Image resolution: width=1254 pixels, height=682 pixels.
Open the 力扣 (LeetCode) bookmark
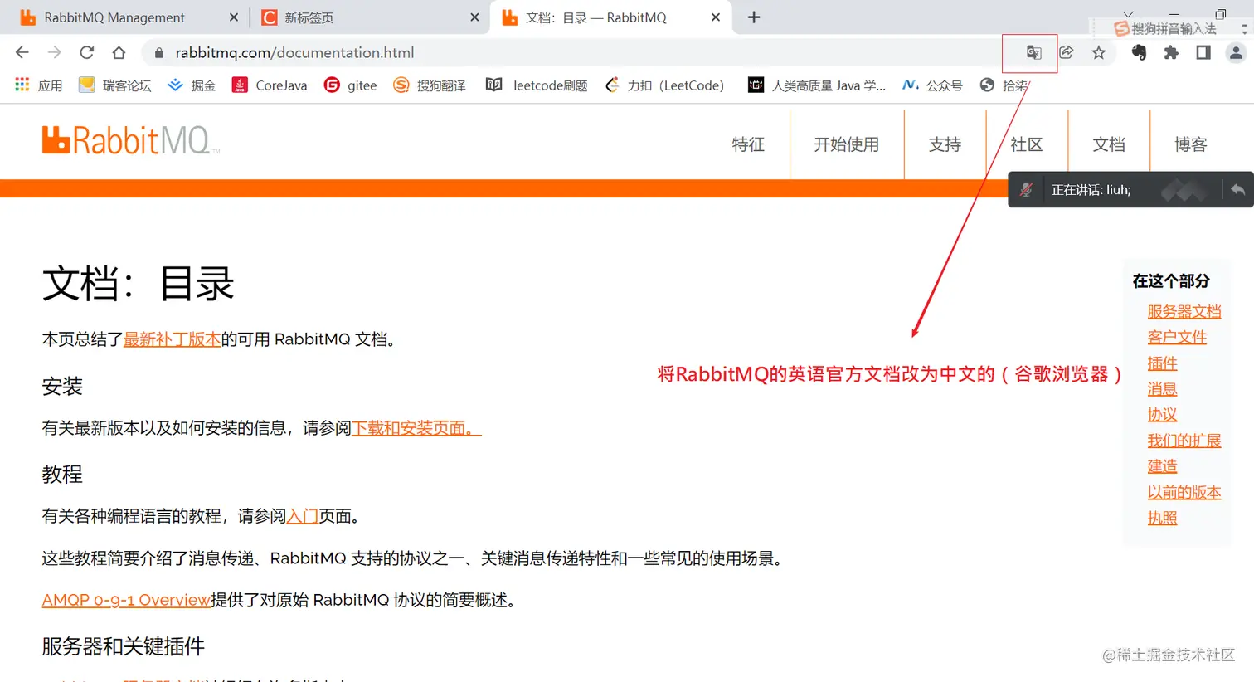(x=665, y=85)
